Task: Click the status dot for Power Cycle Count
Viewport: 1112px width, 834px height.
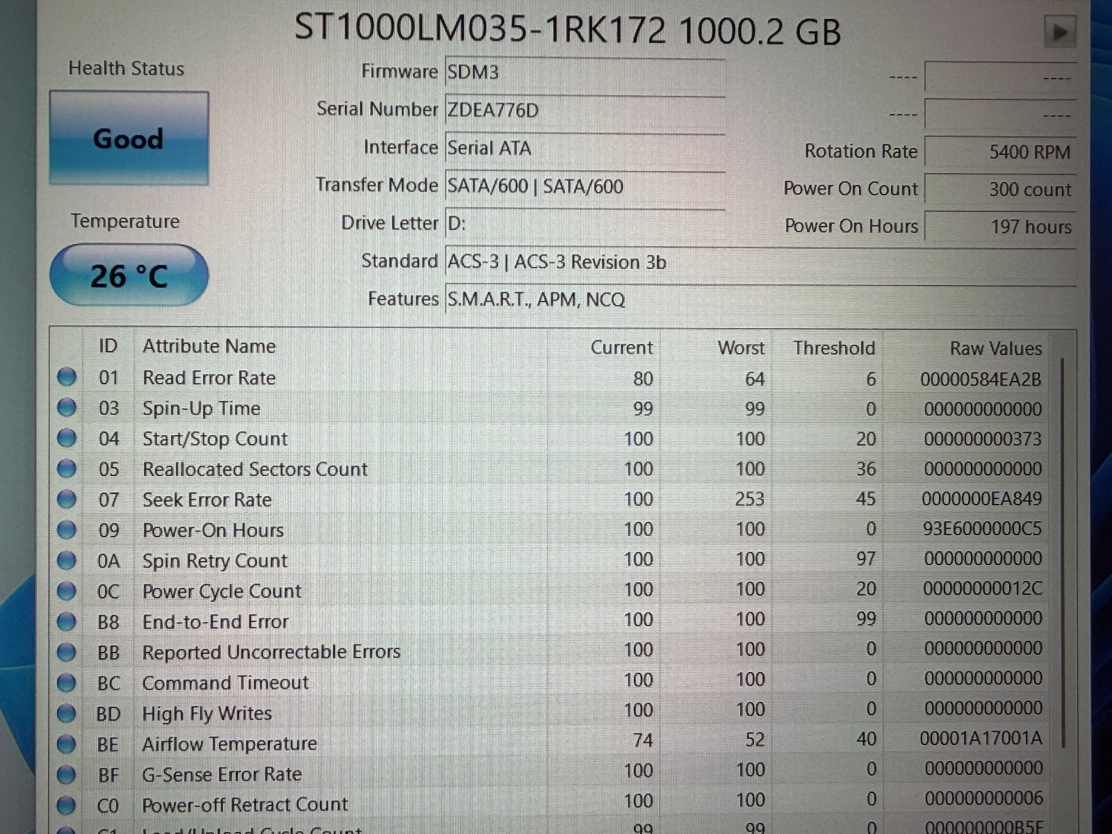Action: tap(67, 591)
